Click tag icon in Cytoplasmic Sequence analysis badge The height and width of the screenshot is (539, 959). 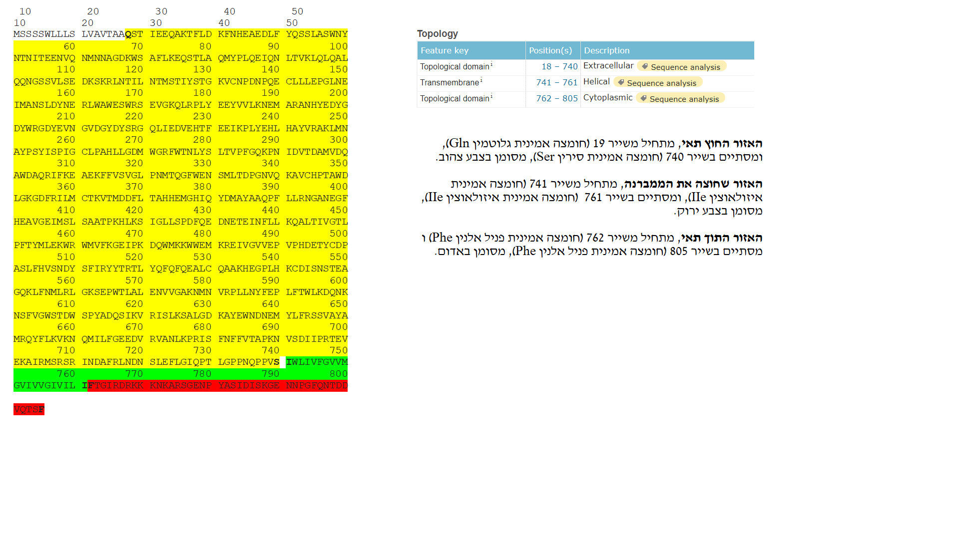[x=644, y=98]
